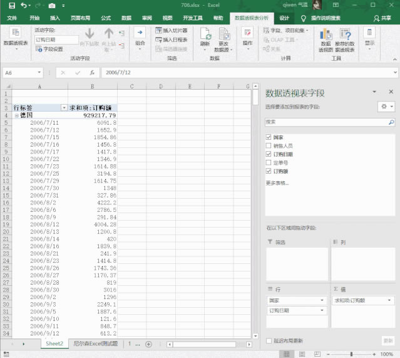
Task: Click the zoom out minus button
Action: [328, 354]
